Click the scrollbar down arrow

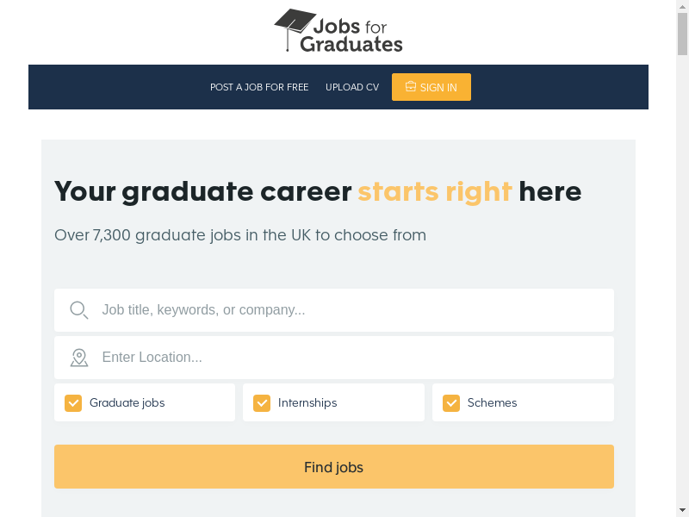coord(682,509)
